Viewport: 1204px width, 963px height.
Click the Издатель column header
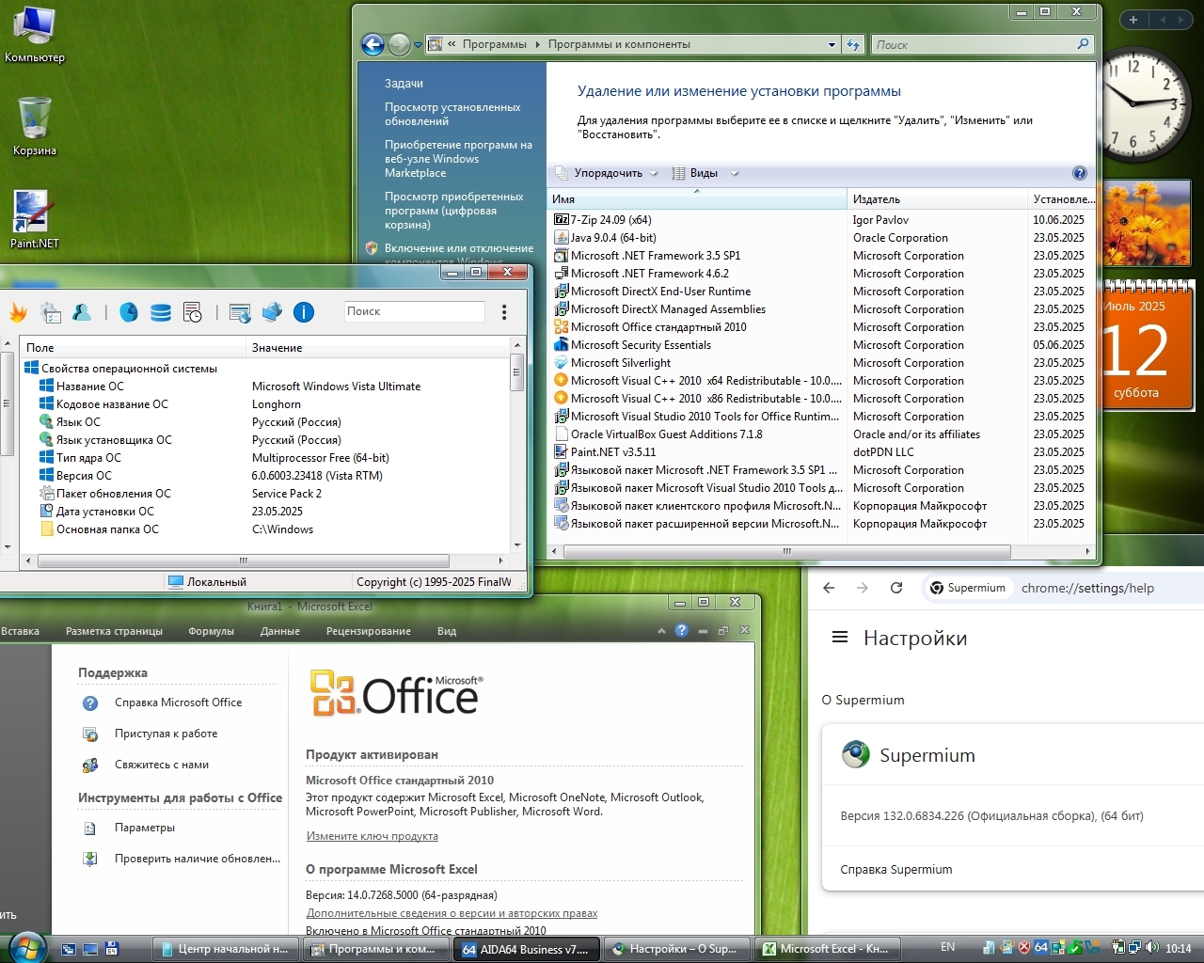click(937, 198)
